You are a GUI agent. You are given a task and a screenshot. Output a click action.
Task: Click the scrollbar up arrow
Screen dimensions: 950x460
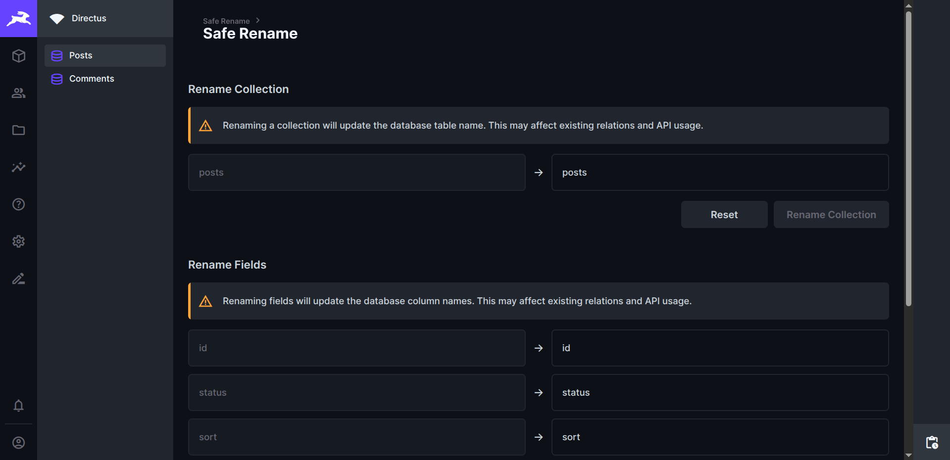908,5
